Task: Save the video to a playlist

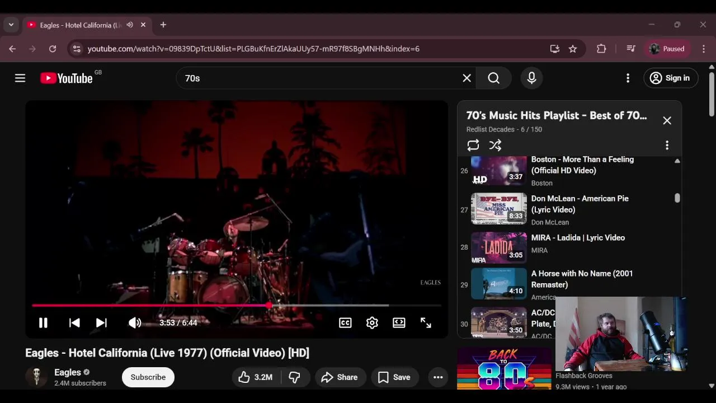Action: [395, 377]
